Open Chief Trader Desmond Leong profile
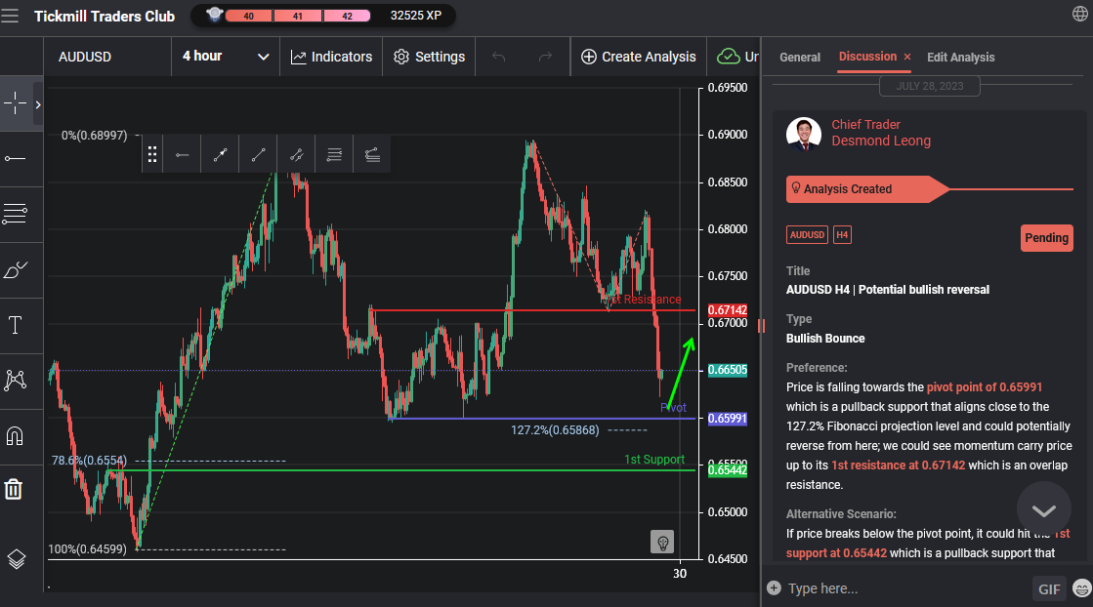 pos(880,133)
